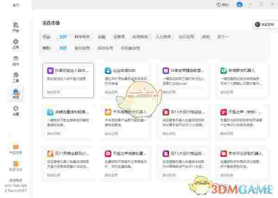Image resolution: width=278 pixels, height=198 pixels.
Task: Open 双11预售金额 card title
Action: coord(72,153)
